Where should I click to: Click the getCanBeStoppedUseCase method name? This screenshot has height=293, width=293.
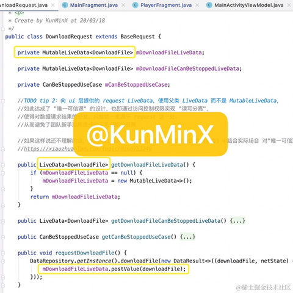coord(136,237)
